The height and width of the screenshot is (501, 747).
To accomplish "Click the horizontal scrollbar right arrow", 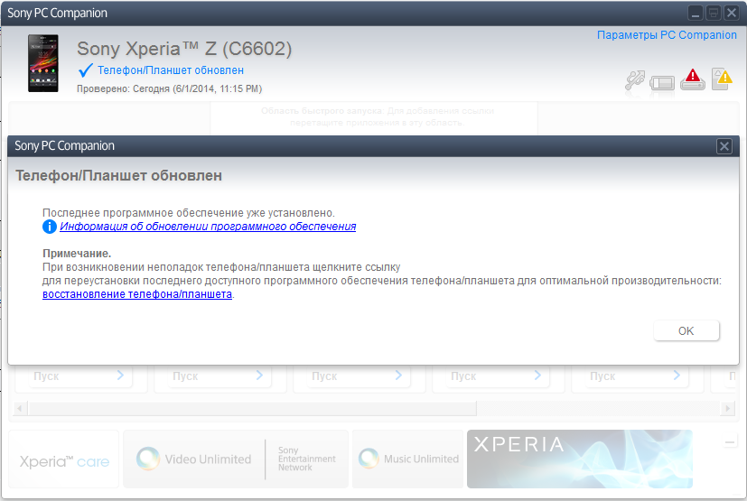I will click(x=727, y=409).
